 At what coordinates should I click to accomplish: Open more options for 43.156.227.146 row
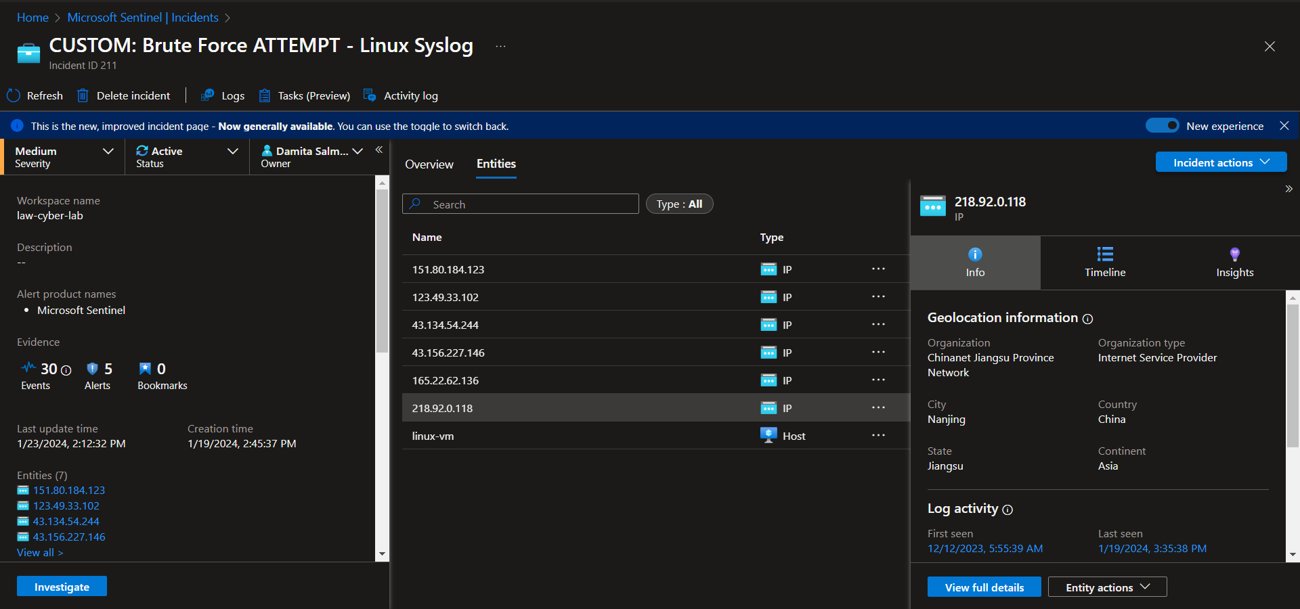click(x=878, y=352)
